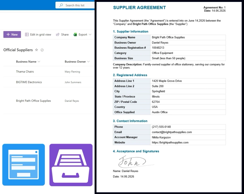Click the purple file drawer icon
Image resolution: width=244 pixels, height=194 pixels.
click(71, 165)
